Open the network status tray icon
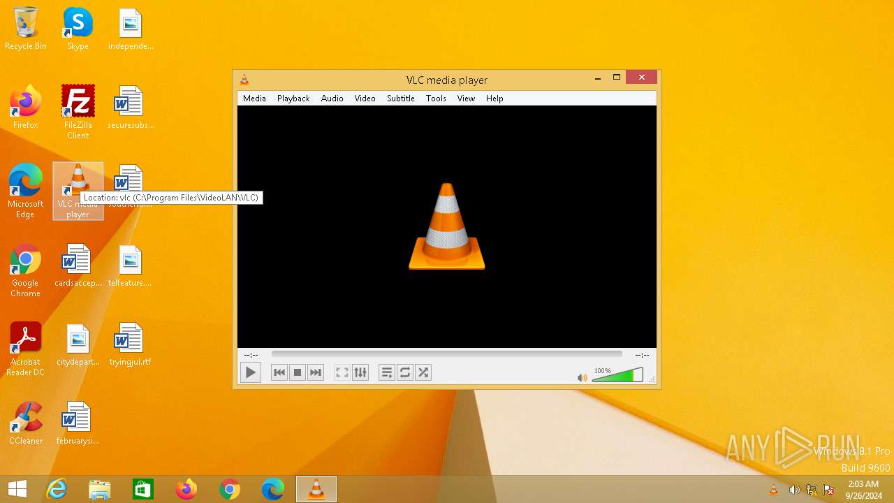The image size is (894, 503). (812, 490)
